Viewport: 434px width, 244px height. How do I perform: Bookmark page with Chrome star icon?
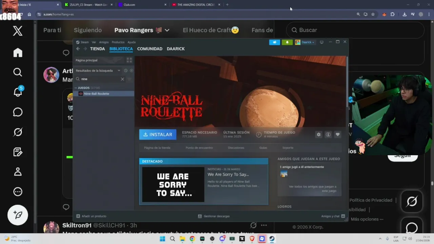[x=373, y=14]
